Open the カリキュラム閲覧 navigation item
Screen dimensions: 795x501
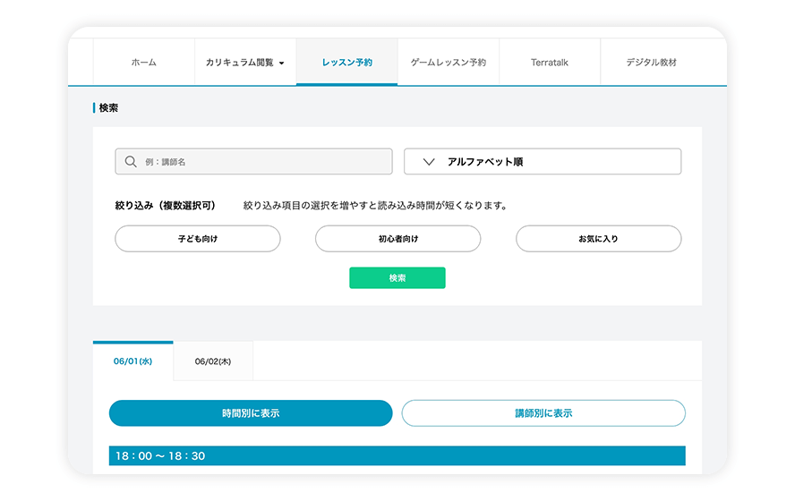pyautogui.click(x=240, y=63)
